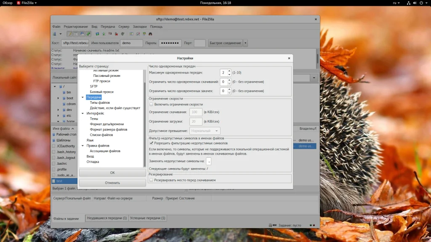
Task: Collapse the 'Интерфейс' tree node arrow
Action: (82, 113)
